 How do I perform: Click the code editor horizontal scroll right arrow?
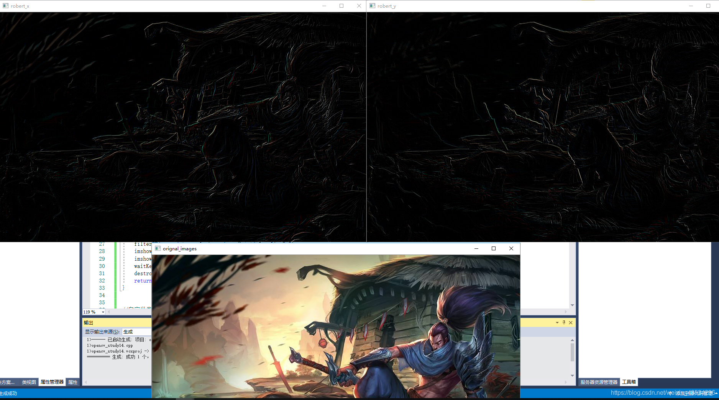[566, 312]
